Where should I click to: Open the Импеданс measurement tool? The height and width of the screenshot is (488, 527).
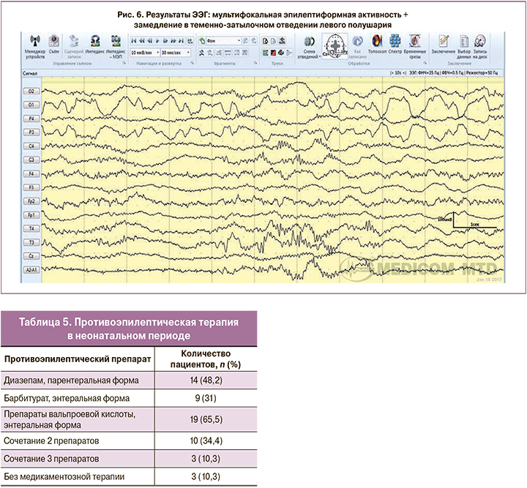pyautogui.click(x=94, y=42)
